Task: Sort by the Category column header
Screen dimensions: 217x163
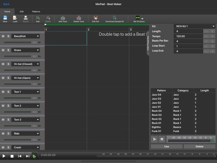Action: [183, 90]
